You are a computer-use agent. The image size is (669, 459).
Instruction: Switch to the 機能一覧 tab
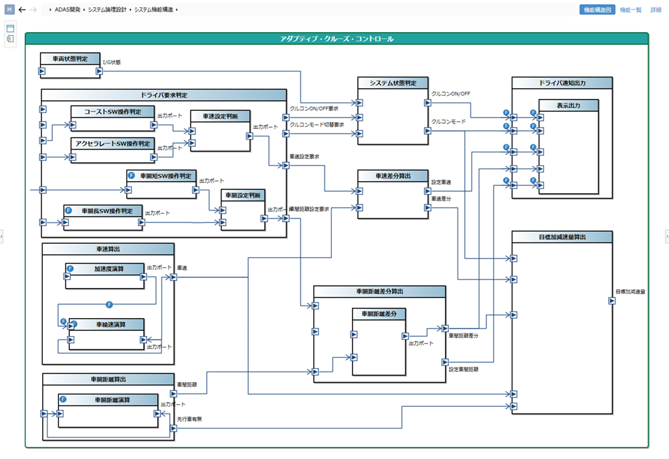pos(630,10)
